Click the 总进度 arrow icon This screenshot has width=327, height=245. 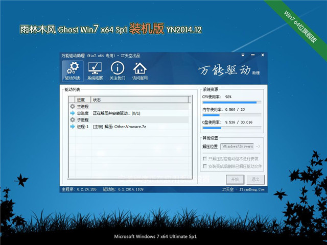(73, 113)
